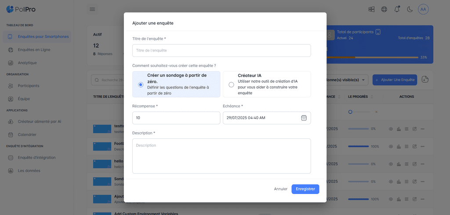Open list icon for testte row
450x215 pixels.
(x=406, y=129)
